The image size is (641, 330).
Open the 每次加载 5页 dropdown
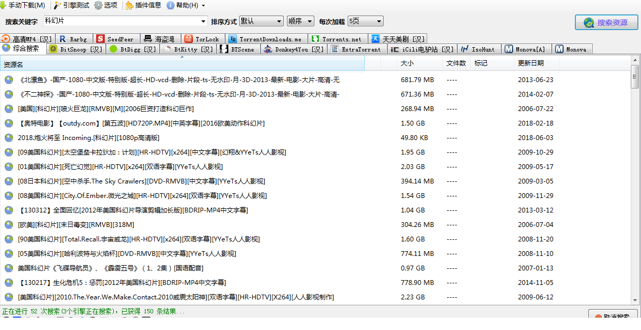click(x=365, y=21)
